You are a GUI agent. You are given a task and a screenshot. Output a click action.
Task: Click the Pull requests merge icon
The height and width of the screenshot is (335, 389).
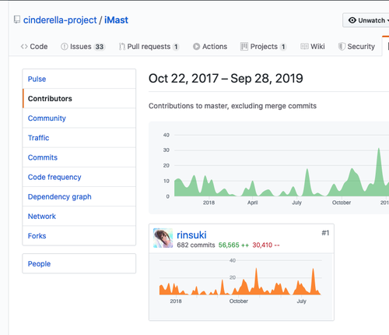pyautogui.click(x=122, y=47)
